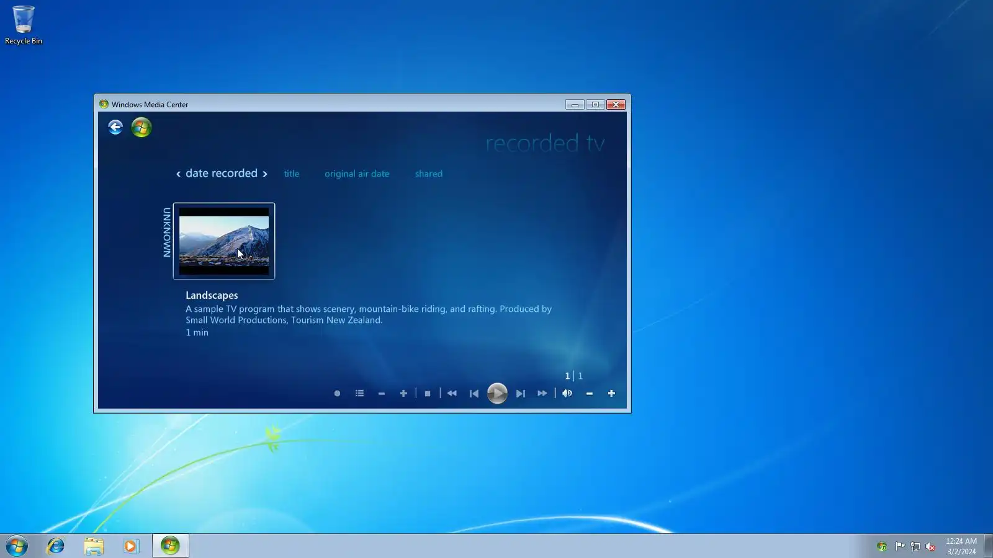Viewport: 993px width, 558px height.
Task: Mute sound with the speaker button
Action: (x=567, y=394)
